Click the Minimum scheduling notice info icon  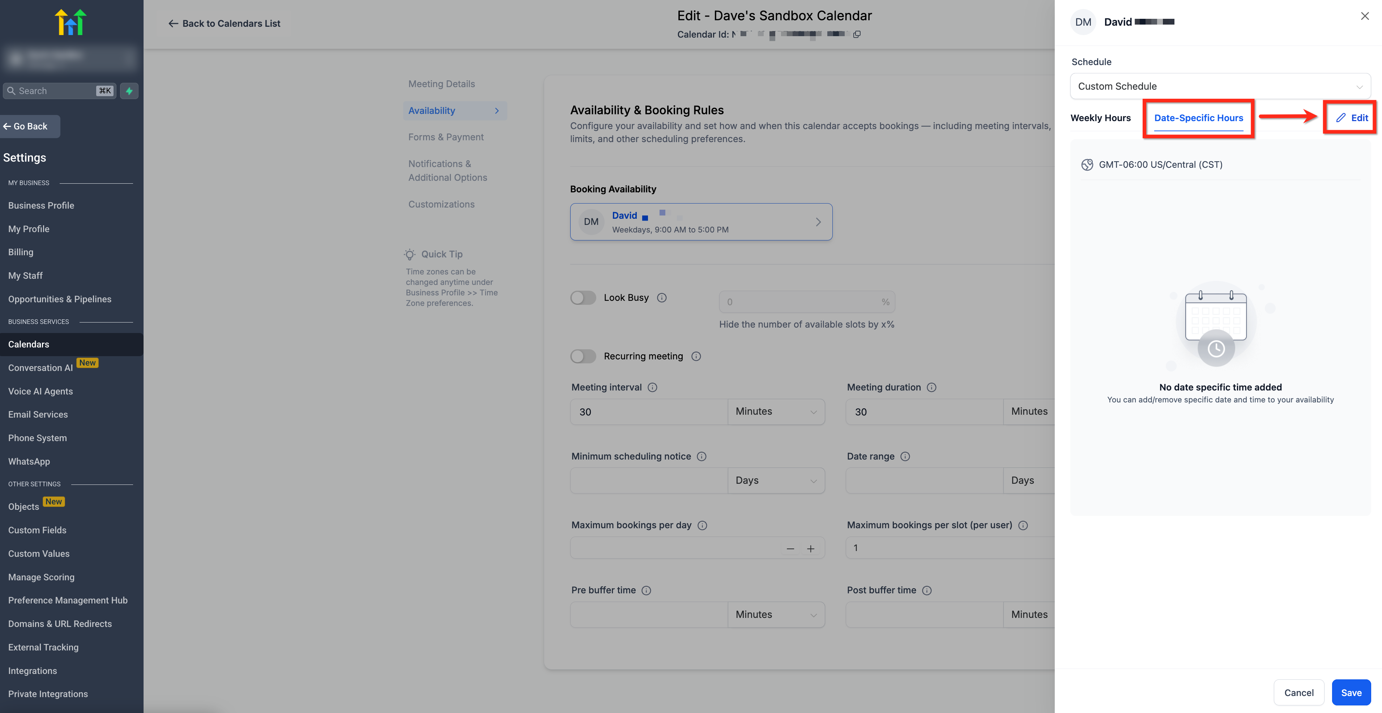coord(701,457)
